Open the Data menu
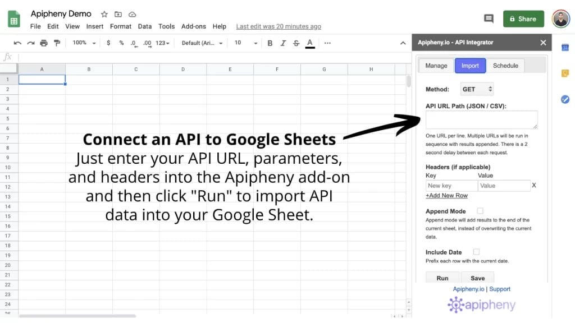The image size is (575, 323). pos(145,26)
